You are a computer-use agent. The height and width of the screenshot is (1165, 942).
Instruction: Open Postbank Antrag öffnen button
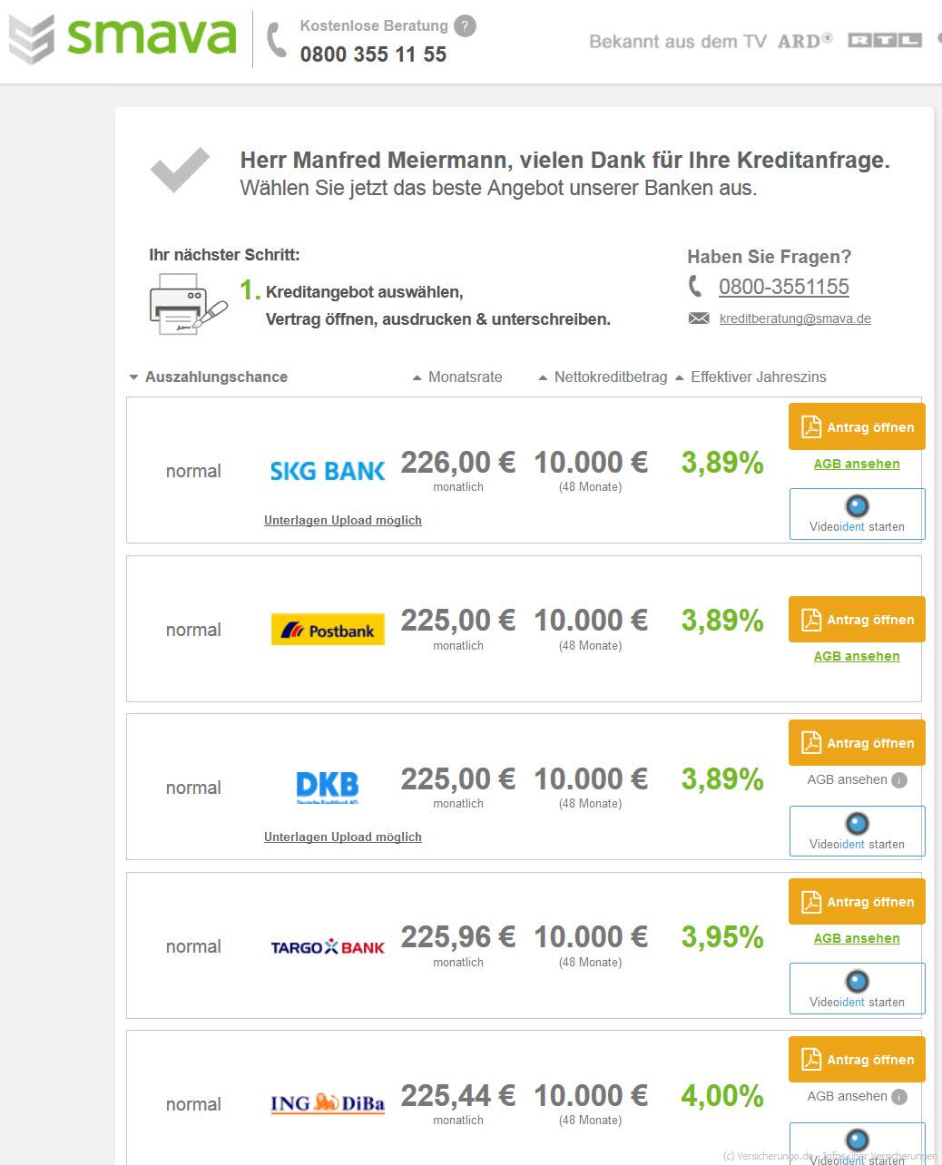click(857, 620)
